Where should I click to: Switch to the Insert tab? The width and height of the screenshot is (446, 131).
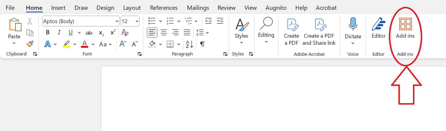tap(58, 8)
